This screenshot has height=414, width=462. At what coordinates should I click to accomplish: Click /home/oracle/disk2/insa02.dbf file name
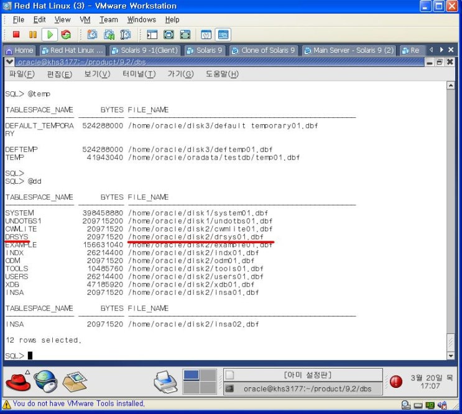193,325
